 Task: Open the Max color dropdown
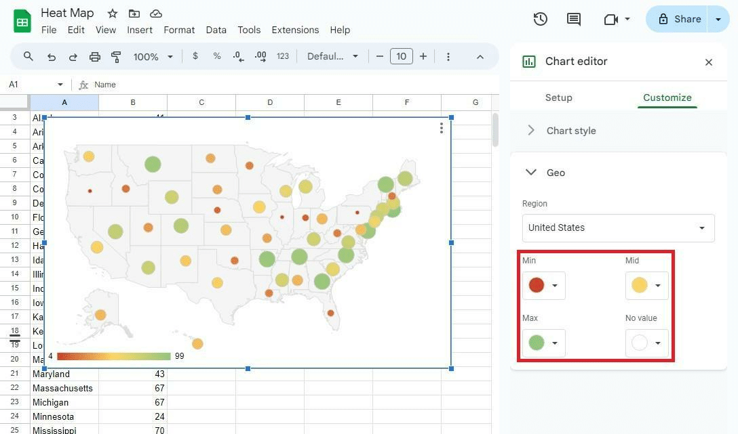point(543,343)
